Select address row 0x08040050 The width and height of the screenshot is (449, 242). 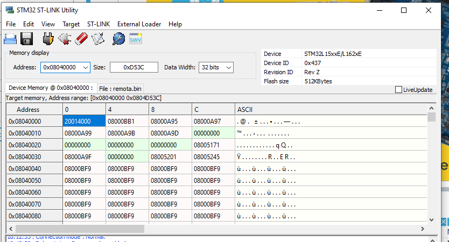34,181
